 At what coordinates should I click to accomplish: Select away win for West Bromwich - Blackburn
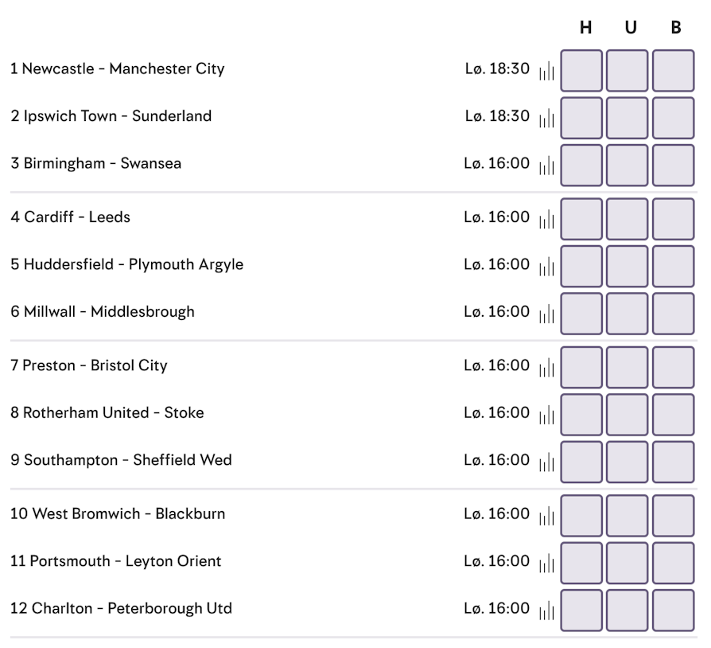tap(674, 516)
